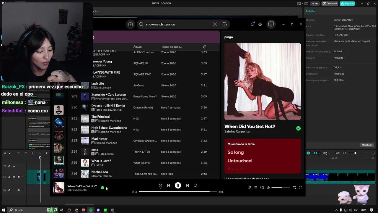378x213 pixels.
Task: Toggle shuffle in Spotify player
Action: coord(160,185)
